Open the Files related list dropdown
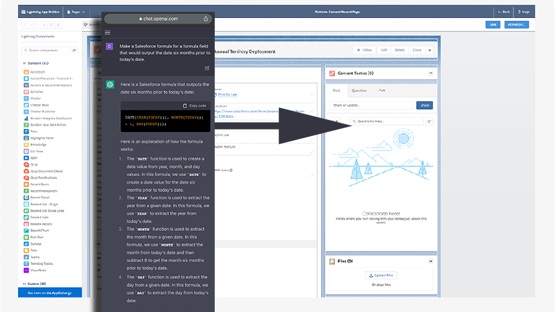This screenshot has width=556, height=312. click(431, 261)
